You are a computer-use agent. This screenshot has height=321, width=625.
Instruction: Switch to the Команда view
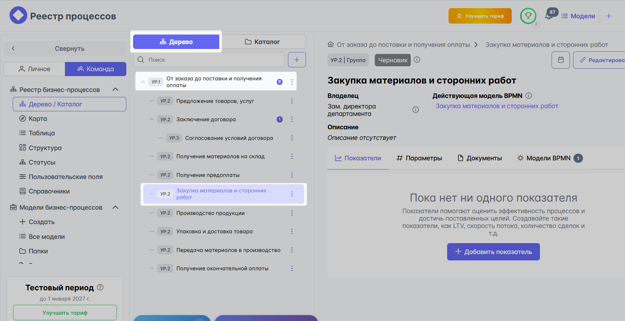[96, 69]
